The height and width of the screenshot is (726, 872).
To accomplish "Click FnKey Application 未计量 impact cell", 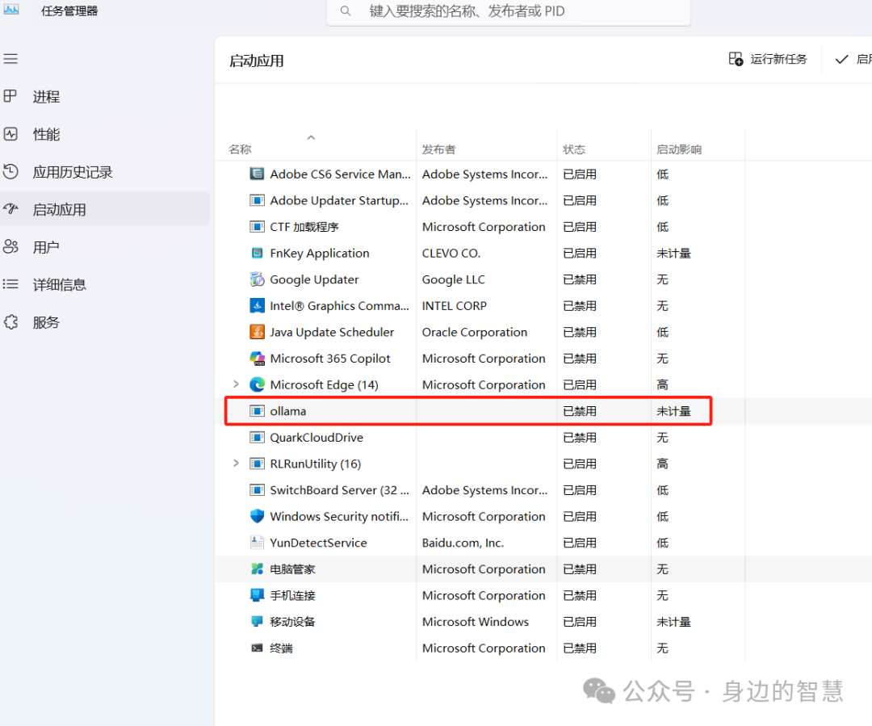I will pyautogui.click(x=673, y=253).
